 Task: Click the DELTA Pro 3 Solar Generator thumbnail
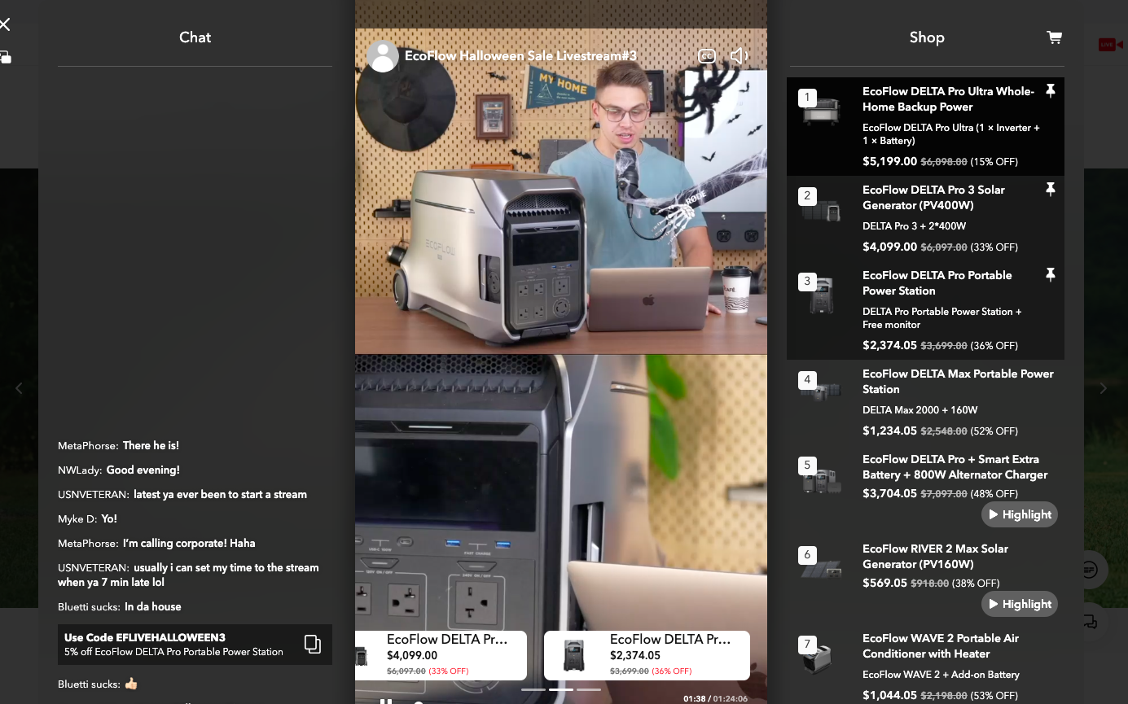[x=821, y=208]
